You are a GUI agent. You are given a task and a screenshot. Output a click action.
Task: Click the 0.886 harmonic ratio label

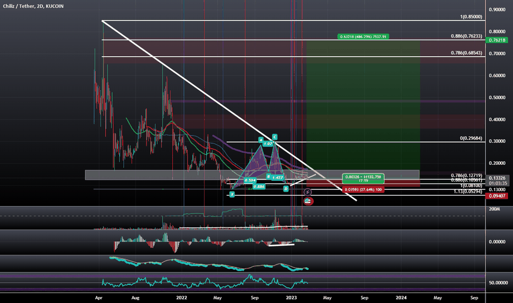click(259, 186)
